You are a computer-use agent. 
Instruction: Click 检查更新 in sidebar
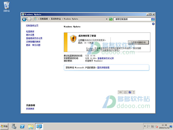(x=30, y=31)
